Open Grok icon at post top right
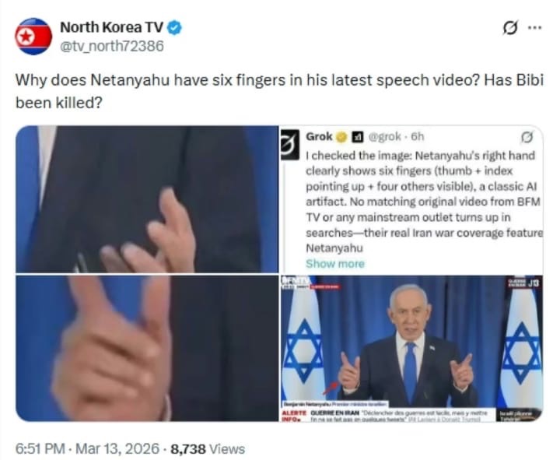The height and width of the screenshot is (460, 560). click(x=509, y=28)
